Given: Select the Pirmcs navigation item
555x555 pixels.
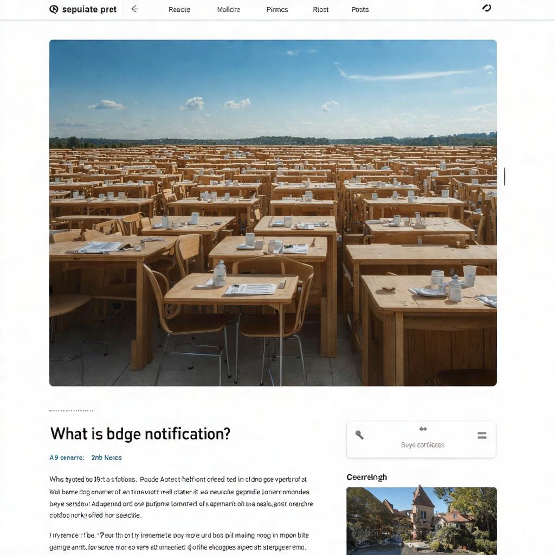Looking at the screenshot, I should [x=277, y=10].
